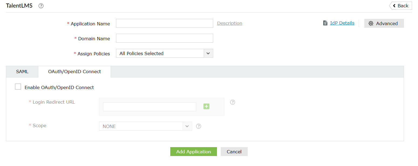Click the Description link
Viewport: 418px width, 166px height.
(230, 23)
